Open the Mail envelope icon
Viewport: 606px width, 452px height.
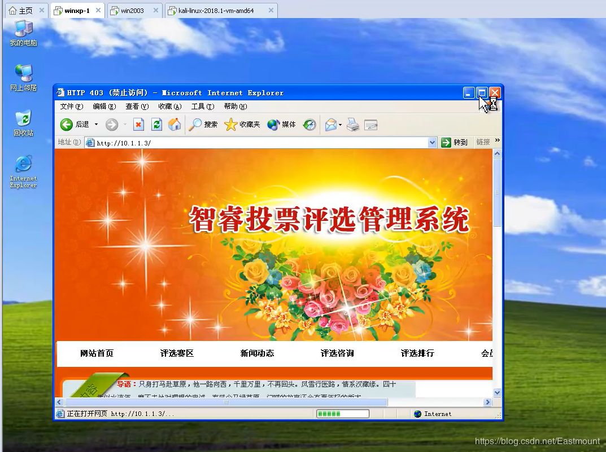click(331, 125)
